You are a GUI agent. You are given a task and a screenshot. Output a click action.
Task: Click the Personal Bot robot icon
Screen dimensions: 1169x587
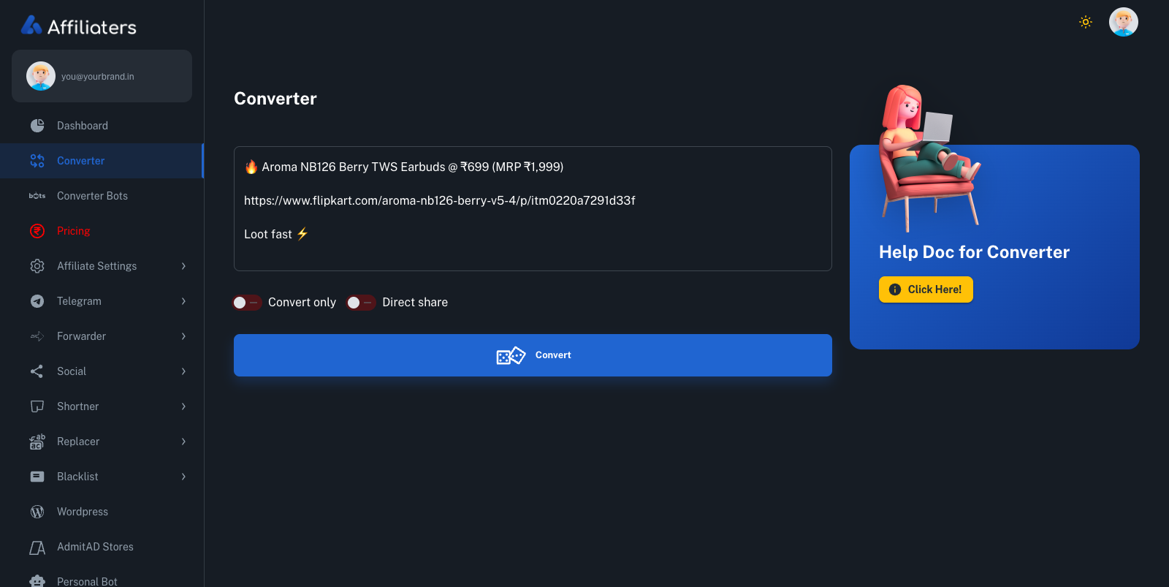[37, 581]
